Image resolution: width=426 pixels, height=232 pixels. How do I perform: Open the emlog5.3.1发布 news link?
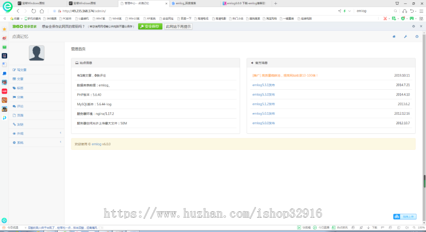[264, 85]
